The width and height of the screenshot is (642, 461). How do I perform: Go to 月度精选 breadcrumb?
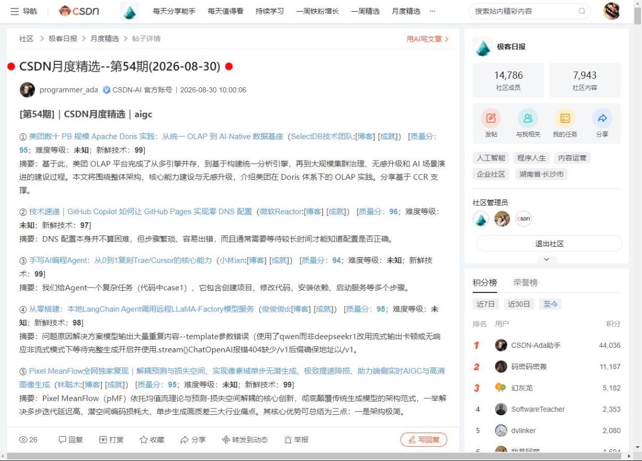(104, 39)
